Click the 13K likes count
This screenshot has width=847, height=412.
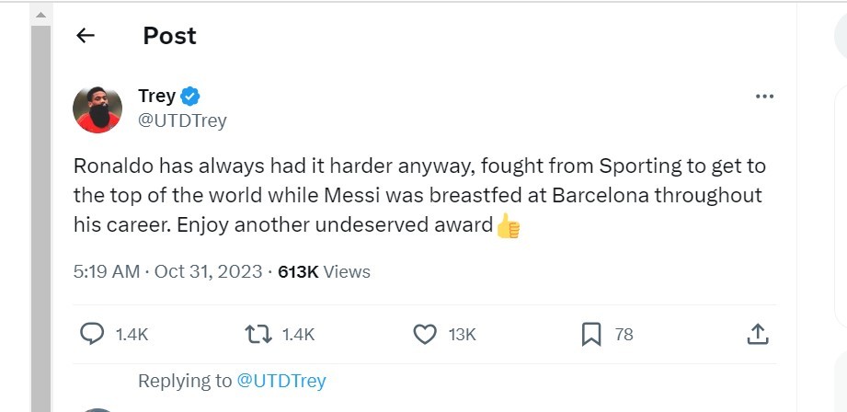[x=462, y=335]
